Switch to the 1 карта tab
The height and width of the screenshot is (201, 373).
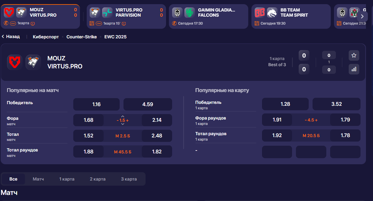67,179
